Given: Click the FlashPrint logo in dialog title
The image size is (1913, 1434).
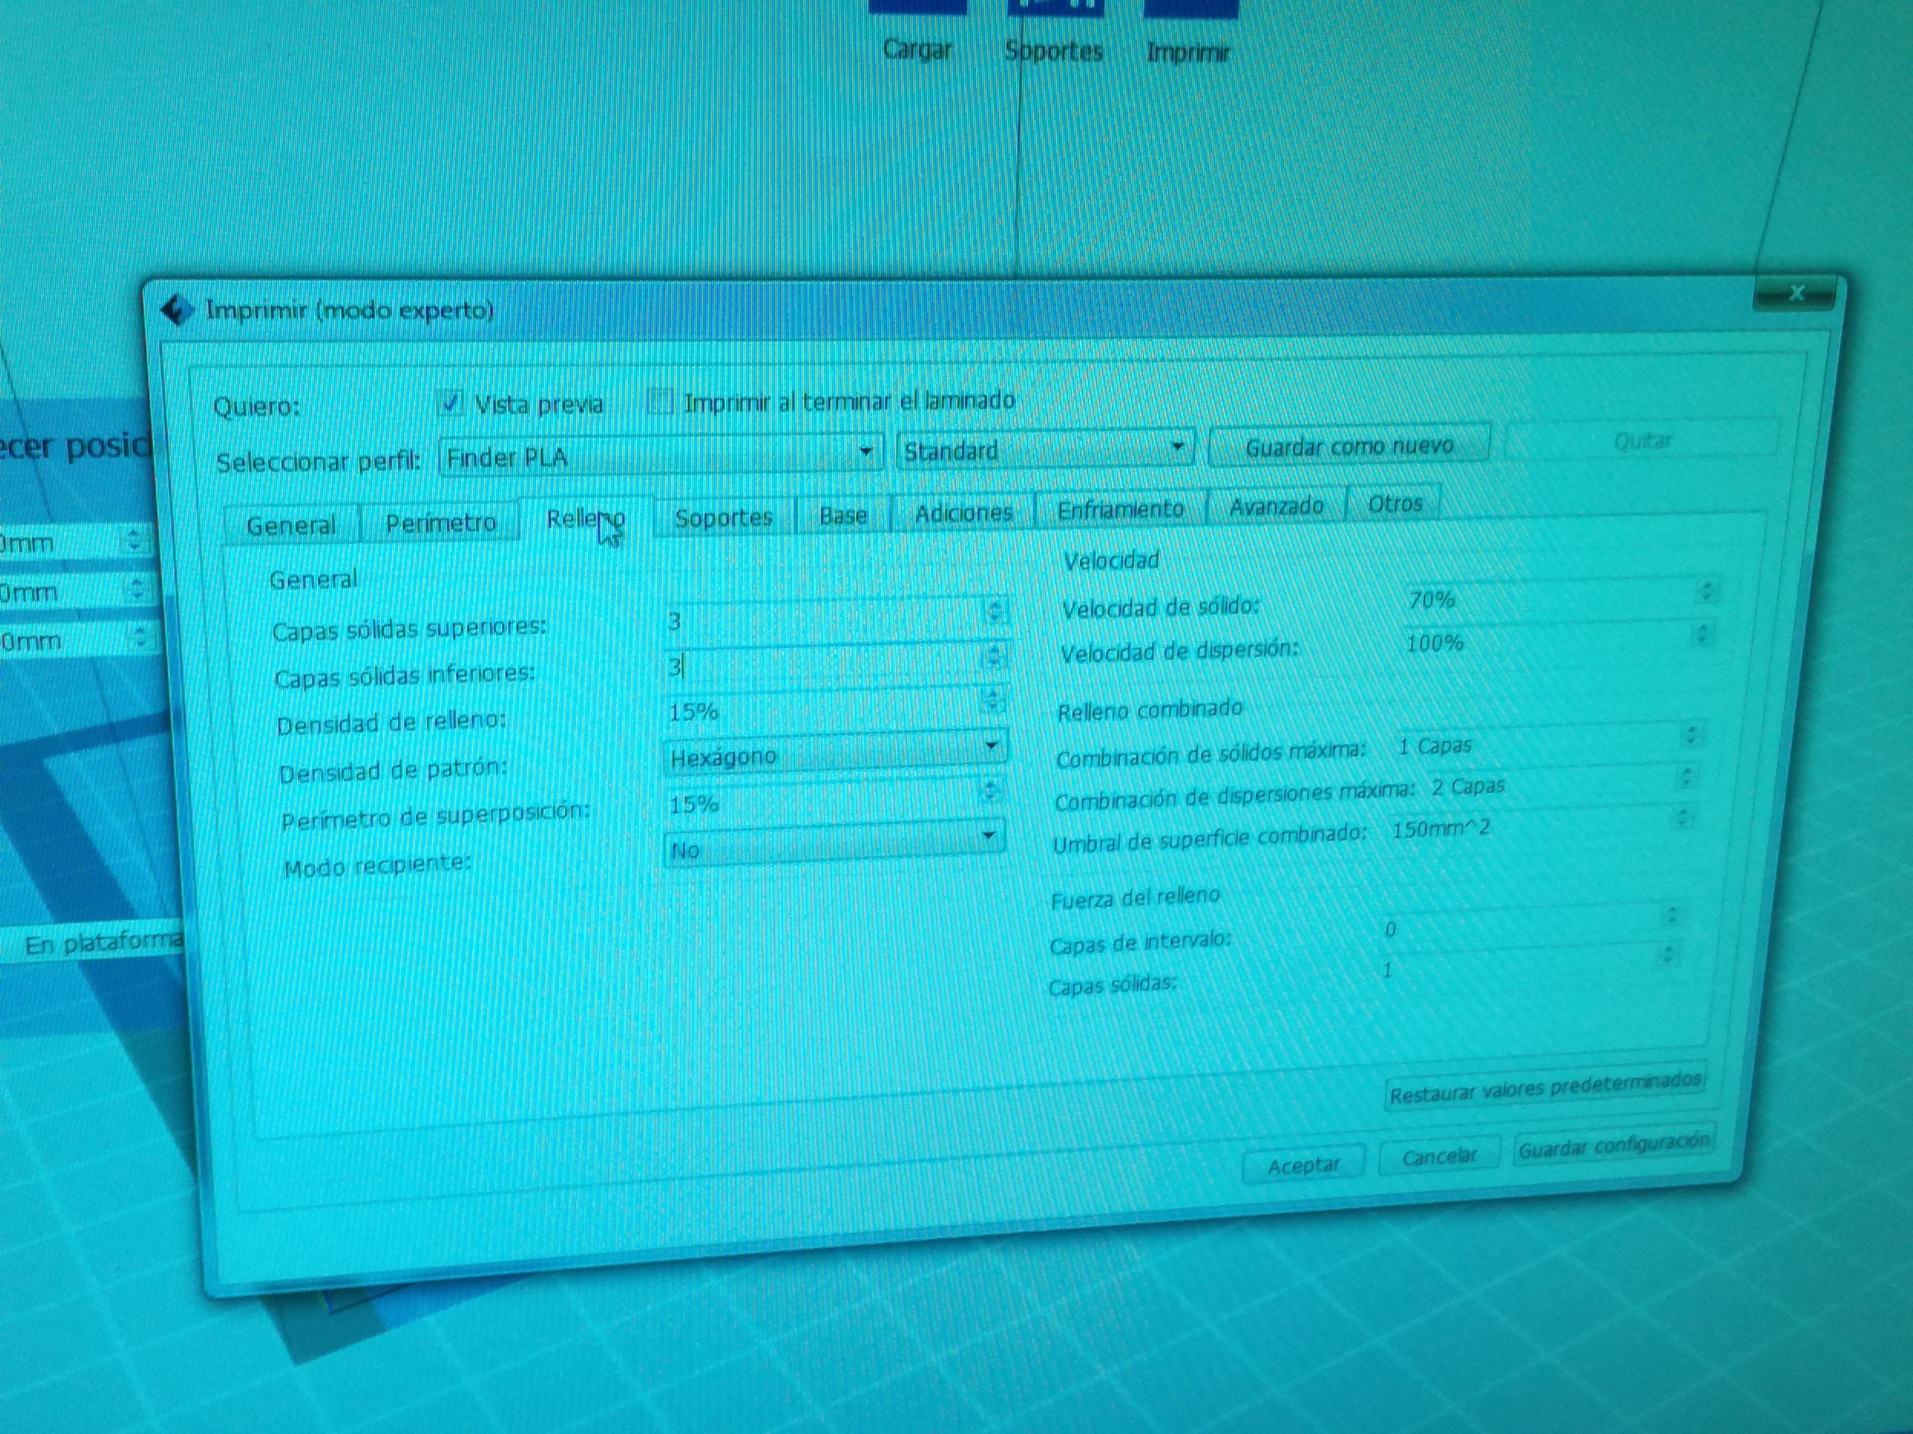Looking at the screenshot, I should coord(178,310).
